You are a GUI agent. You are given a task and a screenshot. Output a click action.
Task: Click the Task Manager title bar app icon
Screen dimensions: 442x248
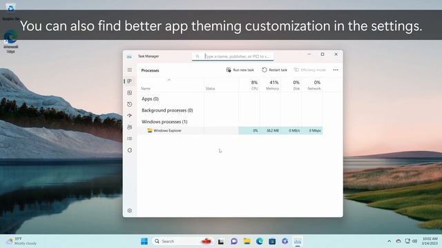[129, 56]
